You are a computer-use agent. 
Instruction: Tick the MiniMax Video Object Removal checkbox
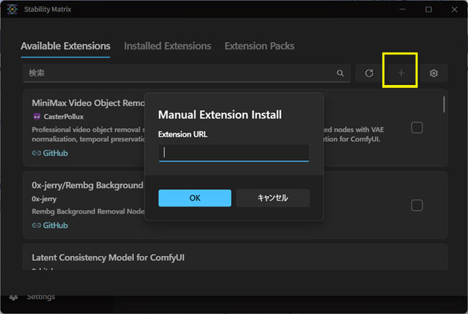(416, 128)
